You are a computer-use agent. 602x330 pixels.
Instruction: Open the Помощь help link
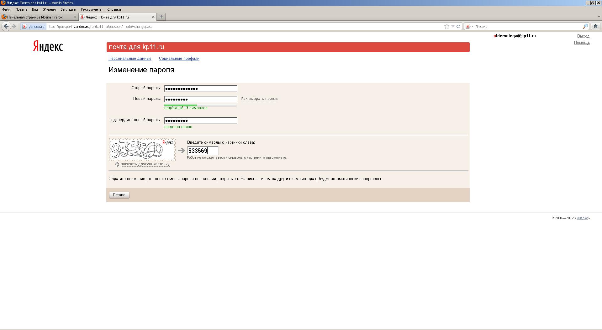click(x=582, y=43)
